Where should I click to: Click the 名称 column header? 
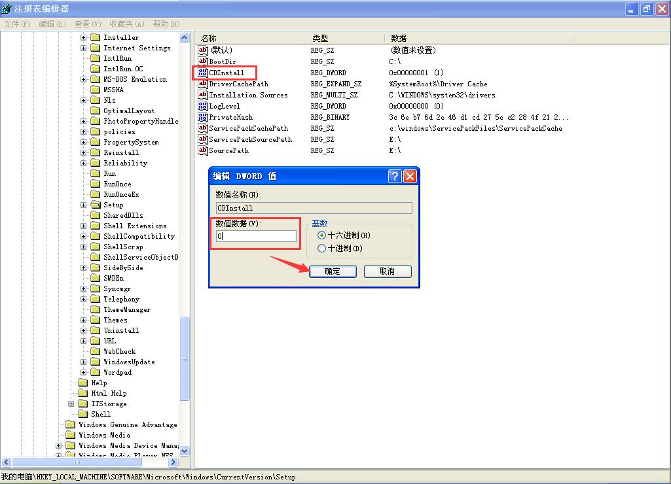(251, 39)
